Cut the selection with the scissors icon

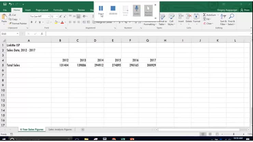(12, 15)
